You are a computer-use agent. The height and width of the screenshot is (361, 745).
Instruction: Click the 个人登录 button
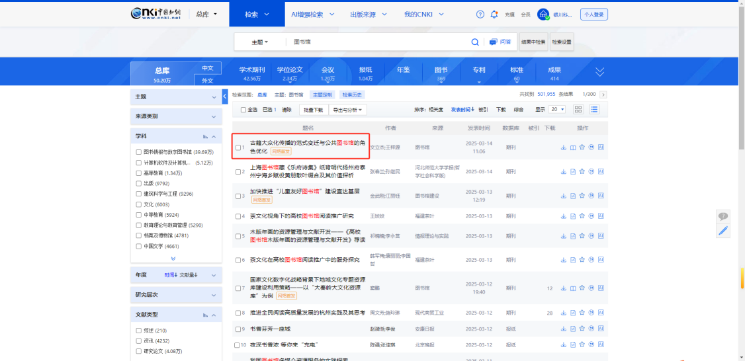click(594, 15)
